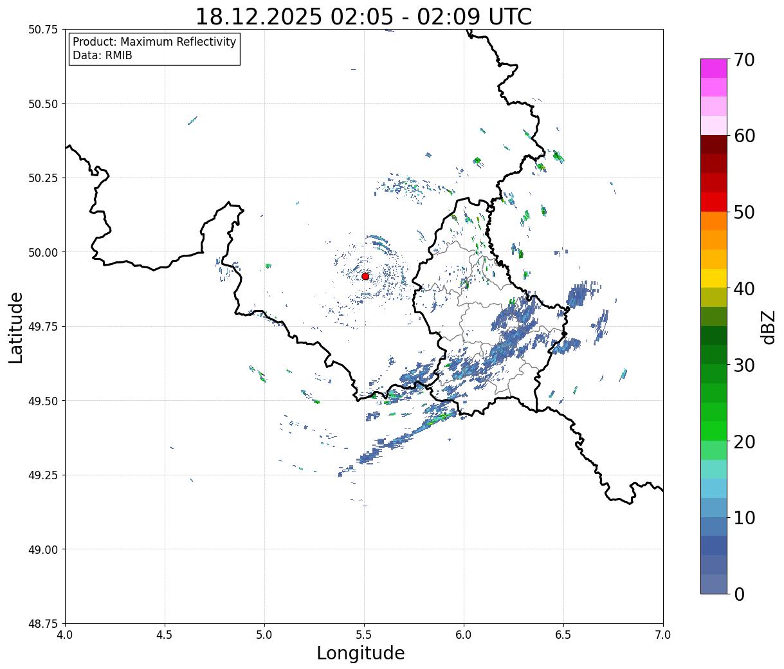Click the latitude tick 50.25
This screenshot has width=784, height=669.
click(43, 178)
